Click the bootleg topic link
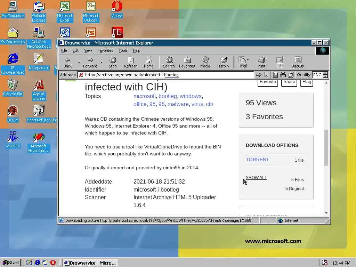 [168, 96]
